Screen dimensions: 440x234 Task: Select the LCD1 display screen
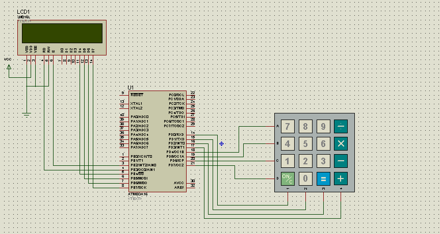[x=62, y=33]
